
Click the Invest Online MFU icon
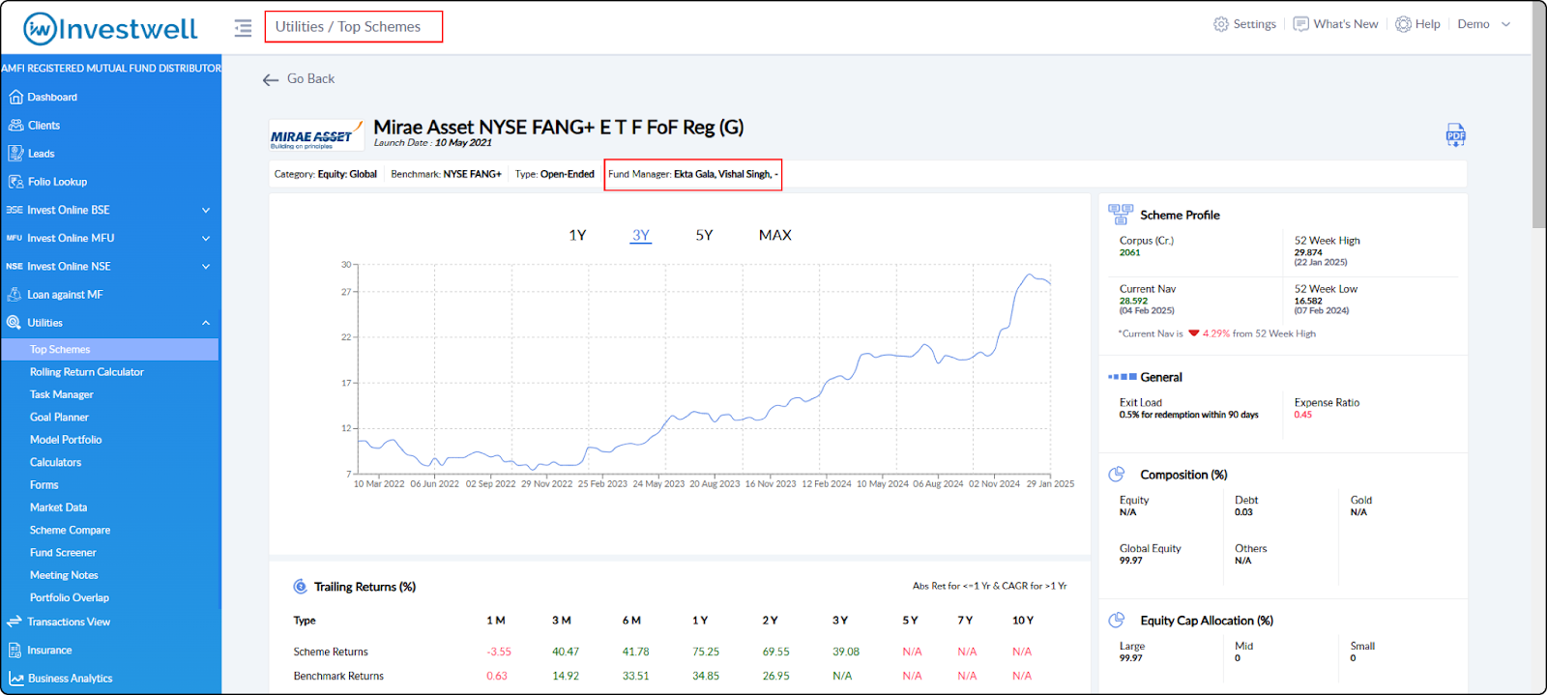(15, 238)
